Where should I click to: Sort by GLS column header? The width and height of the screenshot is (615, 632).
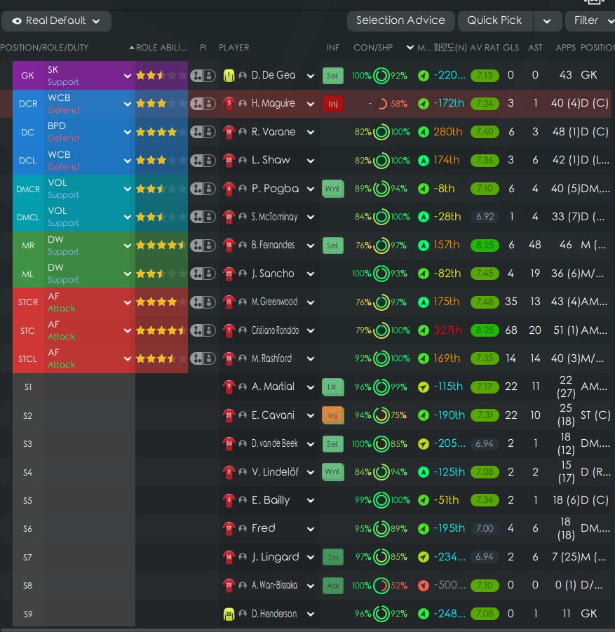point(511,48)
